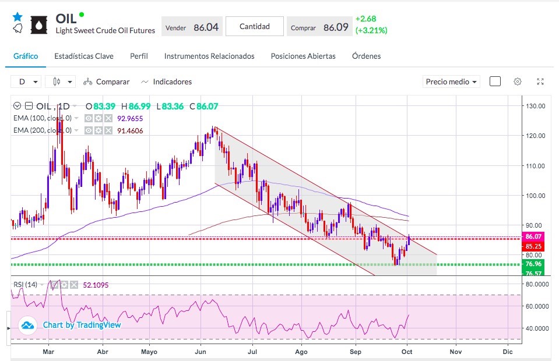Open EMA 100 indicator settings gear
Image resolution: width=559 pixels, height=361 pixels.
pyautogui.click(x=99, y=118)
